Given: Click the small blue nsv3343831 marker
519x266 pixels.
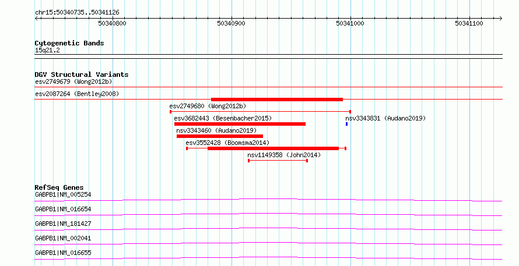Looking at the screenshot, I should 346,124.
